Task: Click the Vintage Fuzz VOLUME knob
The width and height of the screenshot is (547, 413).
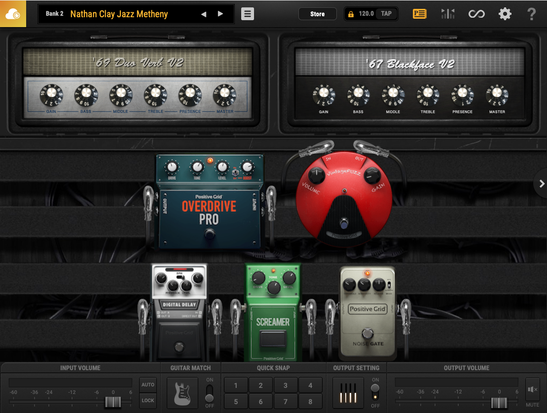Action: click(317, 176)
